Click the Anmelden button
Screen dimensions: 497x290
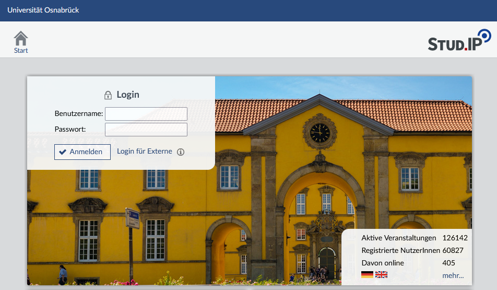tap(82, 152)
